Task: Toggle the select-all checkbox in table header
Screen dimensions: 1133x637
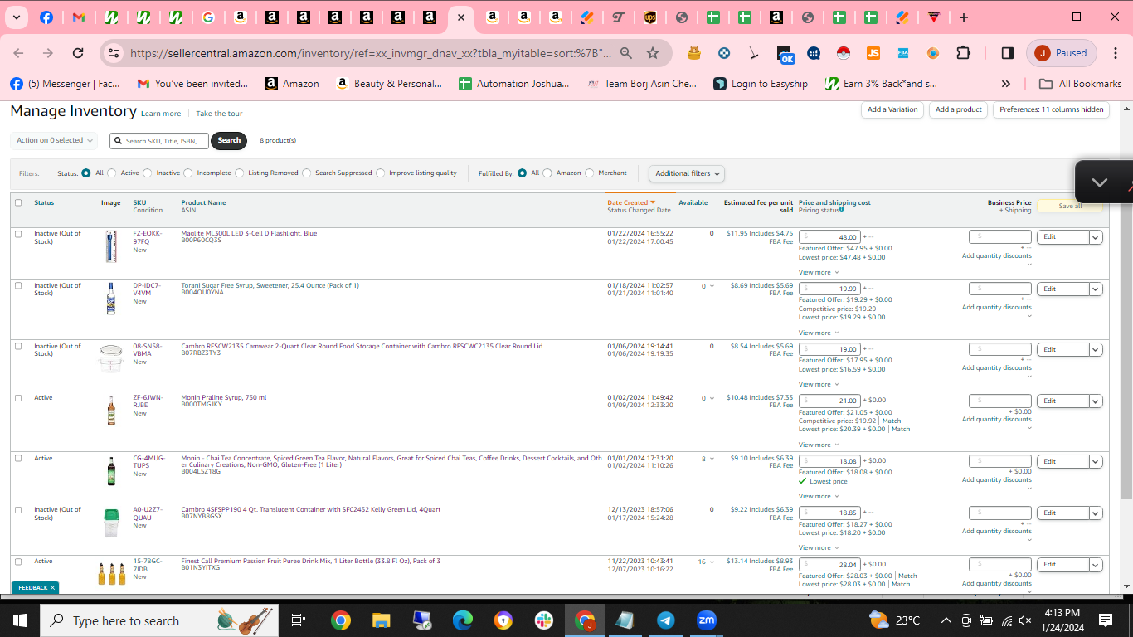Action: [18, 202]
